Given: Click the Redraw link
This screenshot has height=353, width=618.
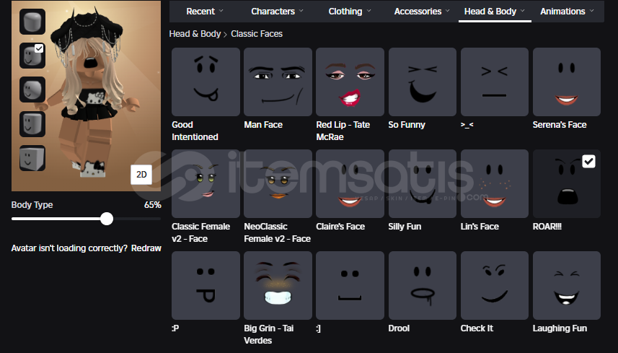Looking at the screenshot, I should click(146, 248).
